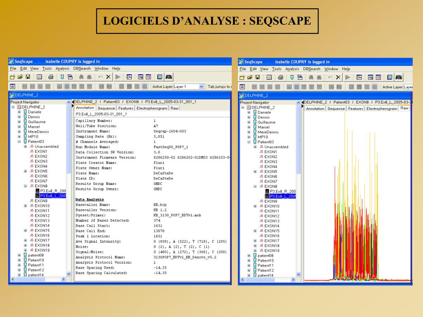
Task: Select the Raw tab in left window
Action: tap(174, 109)
